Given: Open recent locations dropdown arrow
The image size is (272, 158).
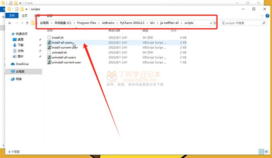Looking at the screenshot, I should (22, 23).
